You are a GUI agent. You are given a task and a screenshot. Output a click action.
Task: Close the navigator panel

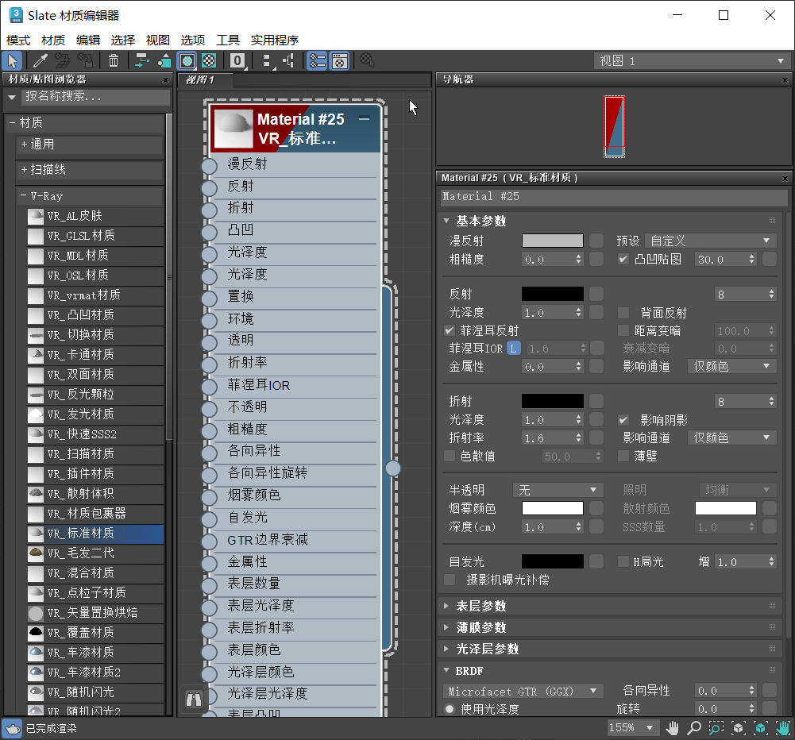click(785, 80)
